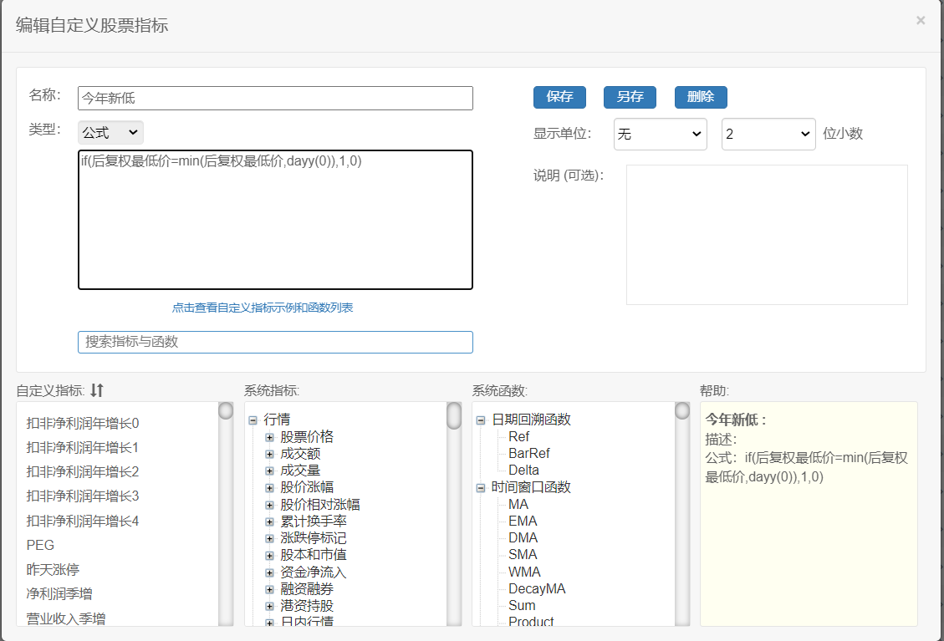Close the edit indicator dialog
944x641 pixels.
[x=921, y=21]
